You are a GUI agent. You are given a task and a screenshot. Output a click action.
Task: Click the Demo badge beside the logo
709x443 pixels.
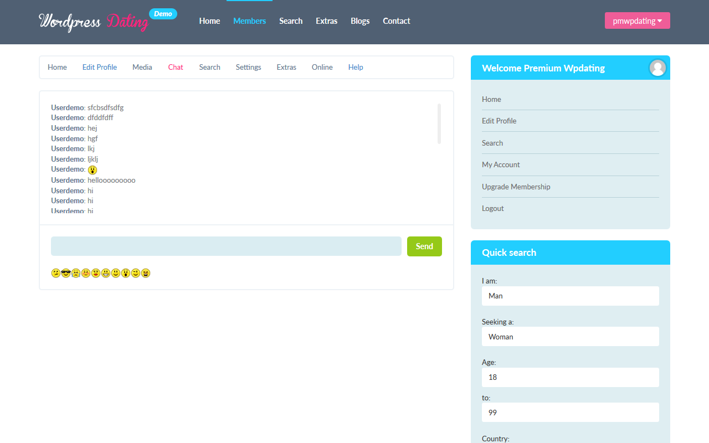pos(163,14)
